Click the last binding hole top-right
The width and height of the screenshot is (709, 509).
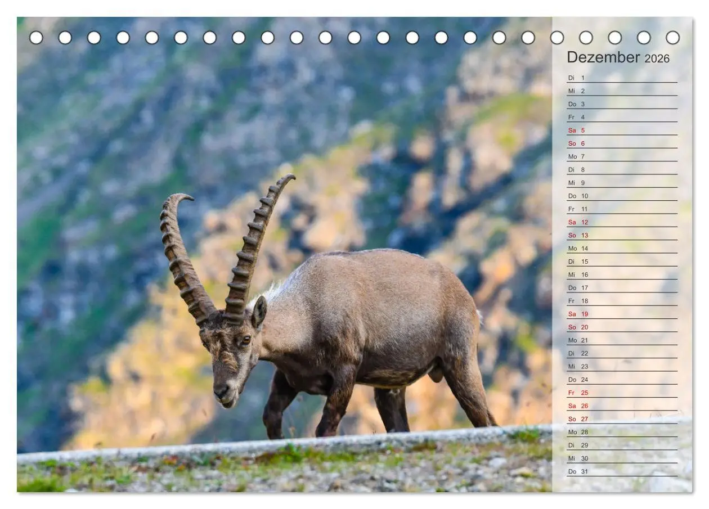(x=672, y=38)
